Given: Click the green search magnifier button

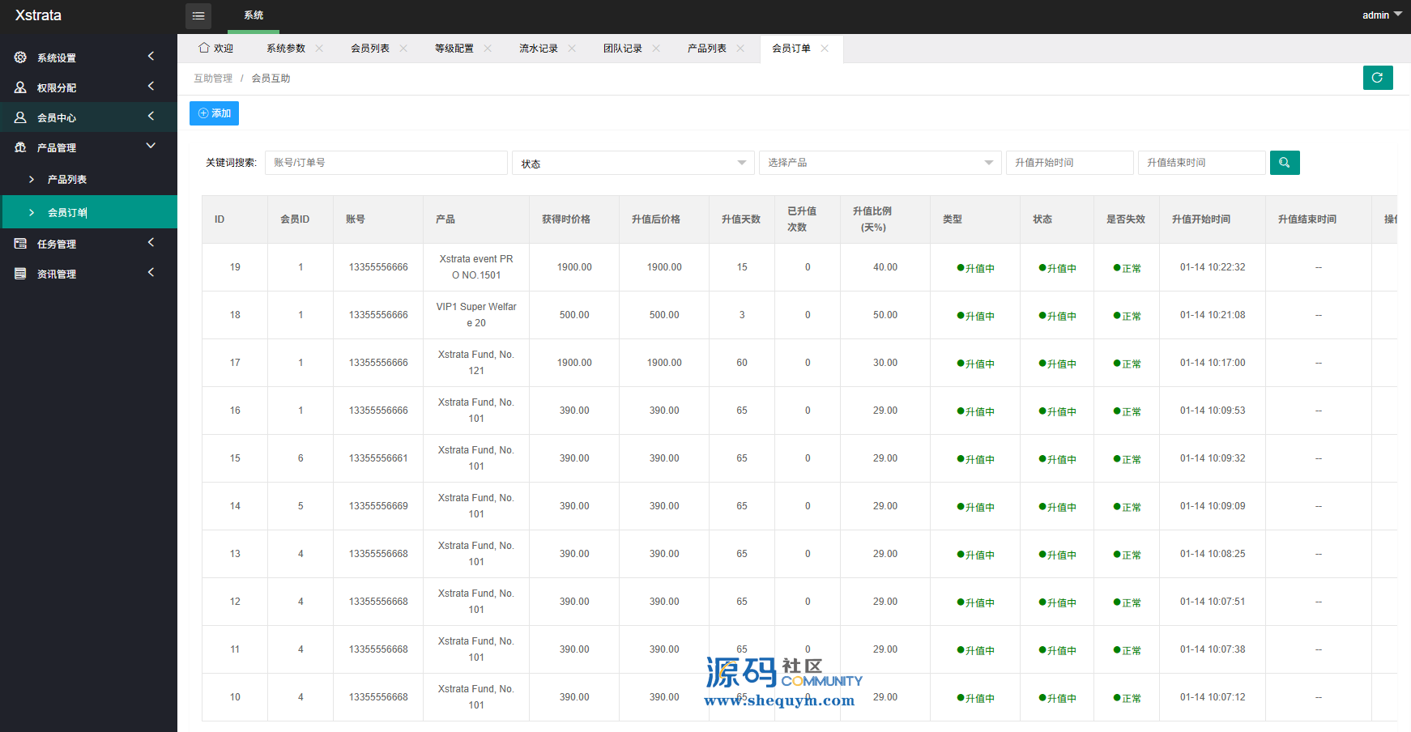Looking at the screenshot, I should [x=1284, y=163].
